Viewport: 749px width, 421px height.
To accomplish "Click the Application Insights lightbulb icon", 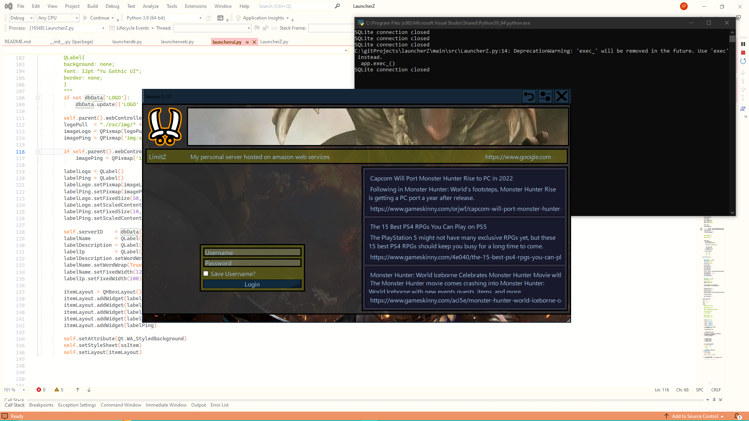I will click(x=238, y=18).
